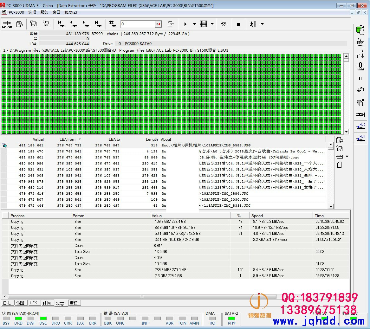
Task: Jump to first map position icon
Action: (x=61, y=24)
